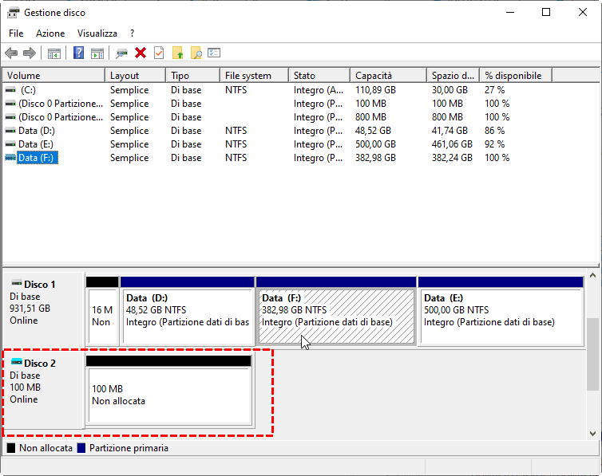This screenshot has width=602, height=476.
Task: Click the disk pane scrollbar down arrow
Action: point(592,434)
